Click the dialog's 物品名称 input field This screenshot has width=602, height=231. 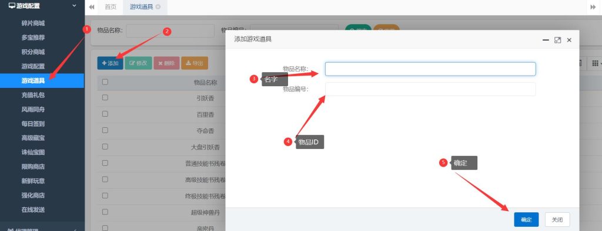[430, 69]
